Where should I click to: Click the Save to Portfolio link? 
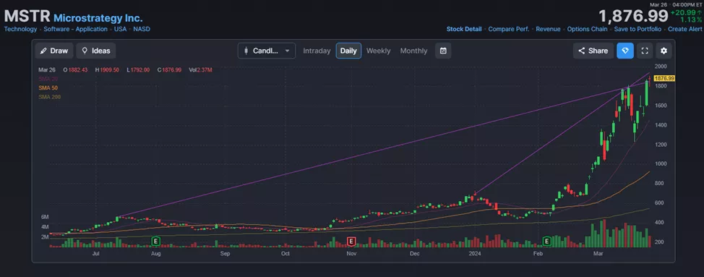point(638,29)
